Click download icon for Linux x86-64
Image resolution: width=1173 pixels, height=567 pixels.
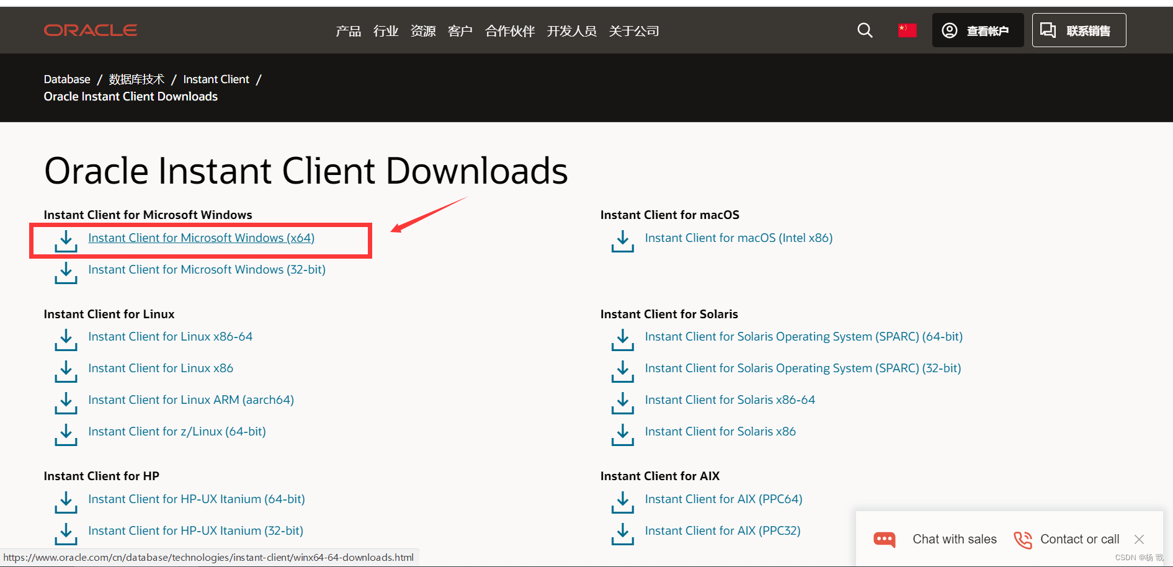point(66,340)
